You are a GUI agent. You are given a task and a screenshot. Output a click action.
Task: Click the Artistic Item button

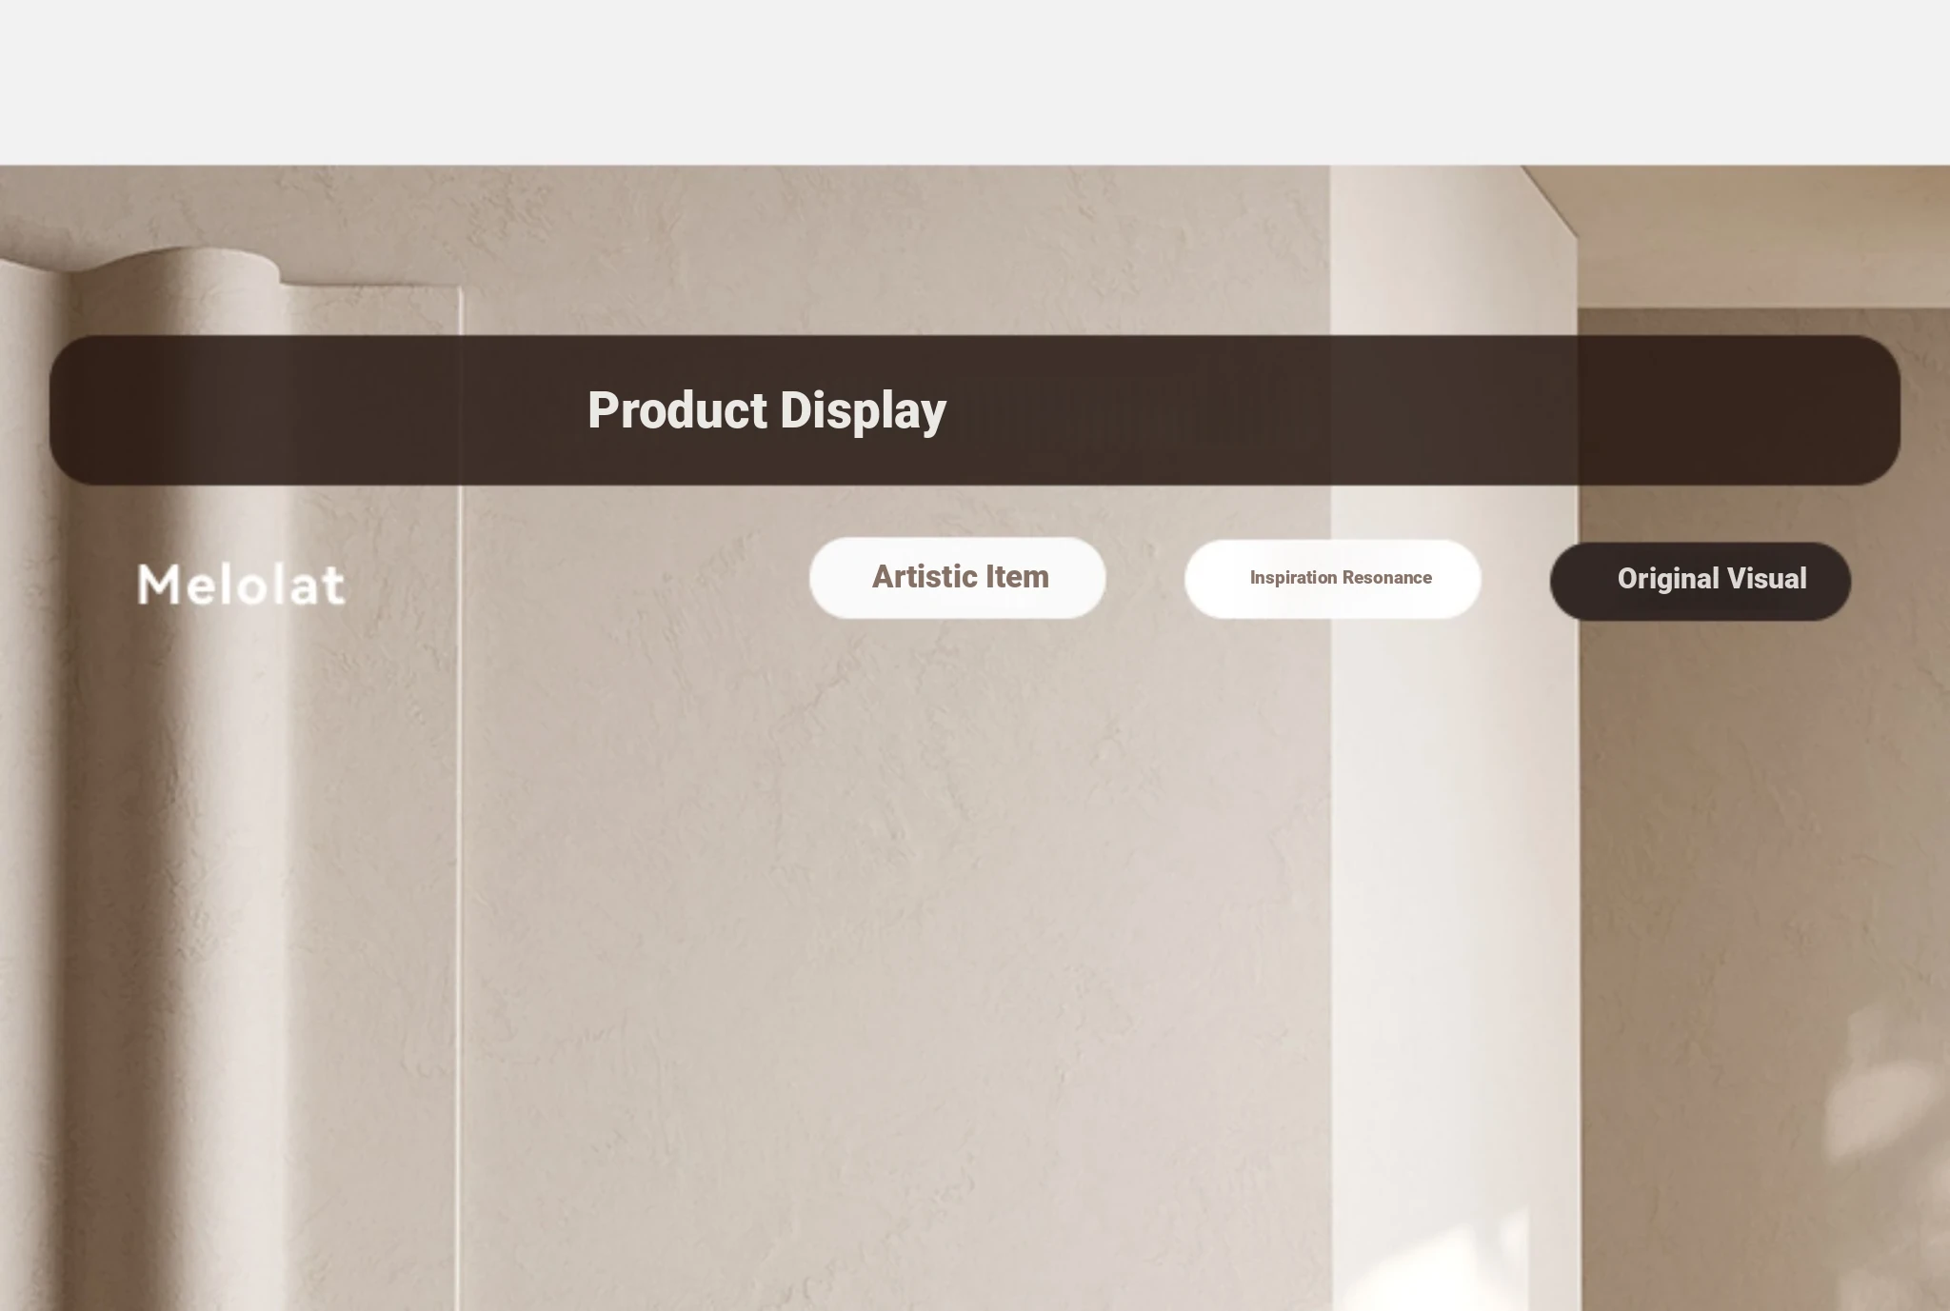click(x=957, y=578)
